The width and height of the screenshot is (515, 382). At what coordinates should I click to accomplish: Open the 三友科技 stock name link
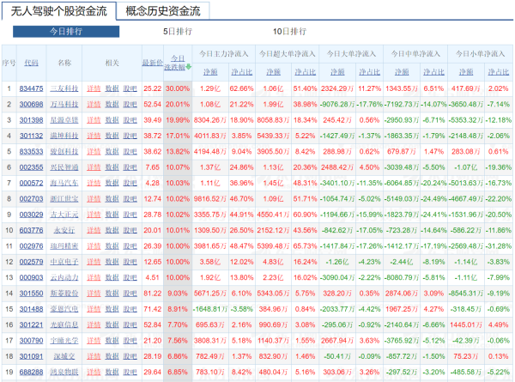[64, 88]
